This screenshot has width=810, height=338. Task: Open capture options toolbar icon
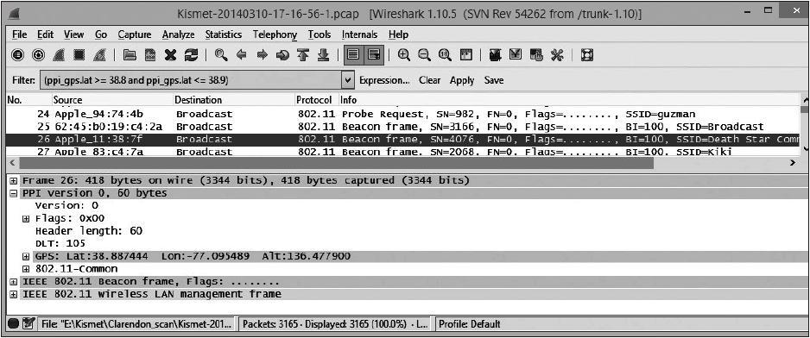(37, 55)
